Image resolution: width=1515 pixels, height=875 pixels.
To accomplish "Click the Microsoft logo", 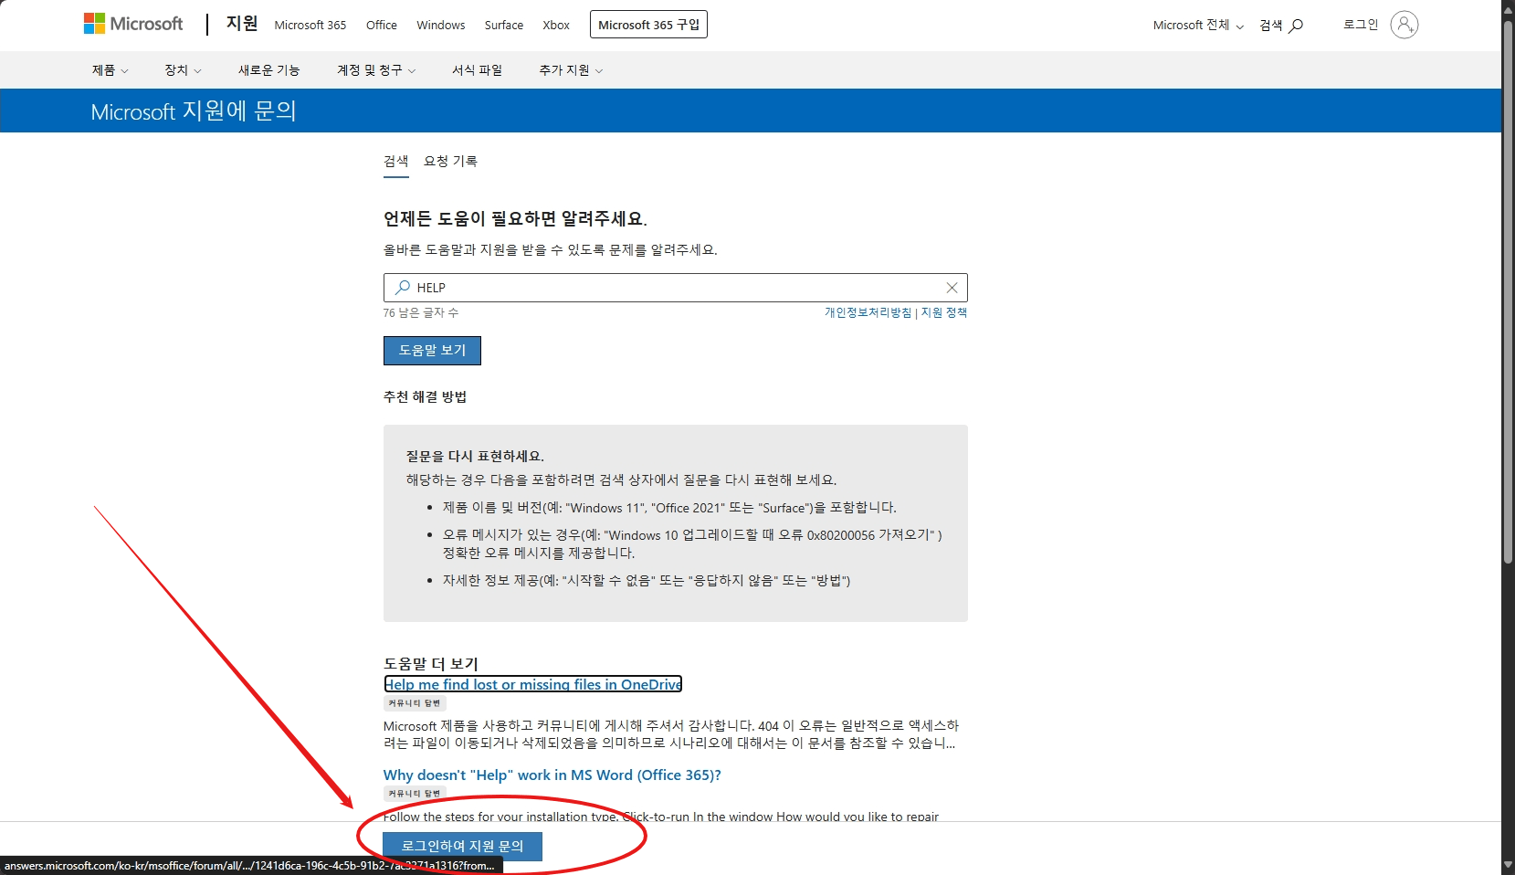I will coord(133,24).
